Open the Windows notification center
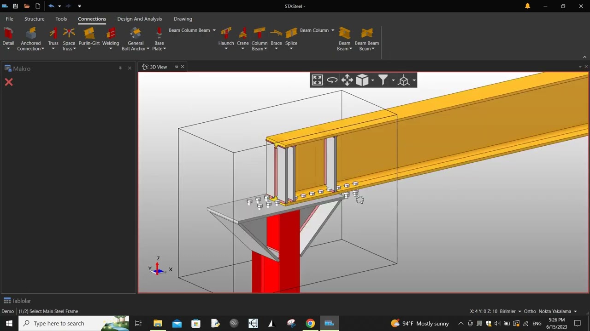The width and height of the screenshot is (590, 331). tap(578, 323)
